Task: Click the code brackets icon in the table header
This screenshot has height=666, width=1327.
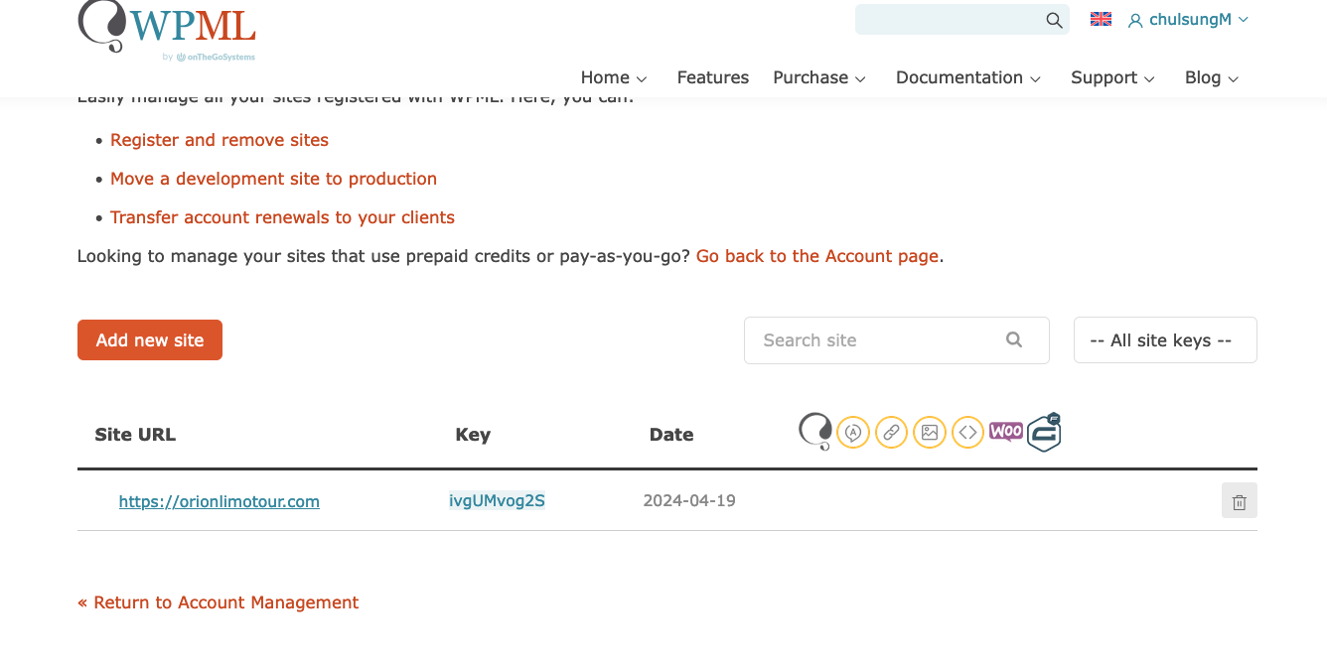Action: (x=967, y=433)
